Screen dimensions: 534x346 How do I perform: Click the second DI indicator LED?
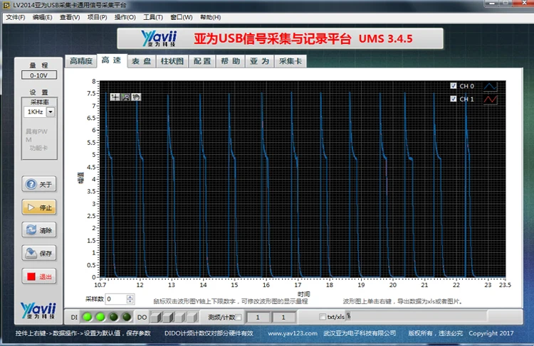tap(100, 317)
